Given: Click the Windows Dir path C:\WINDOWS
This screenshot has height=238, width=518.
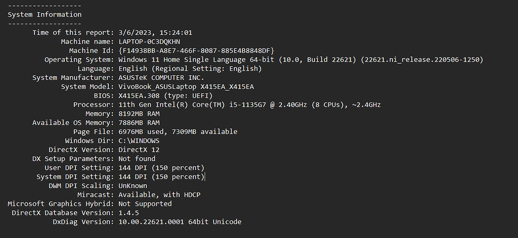Looking at the screenshot, I should pos(139,141).
